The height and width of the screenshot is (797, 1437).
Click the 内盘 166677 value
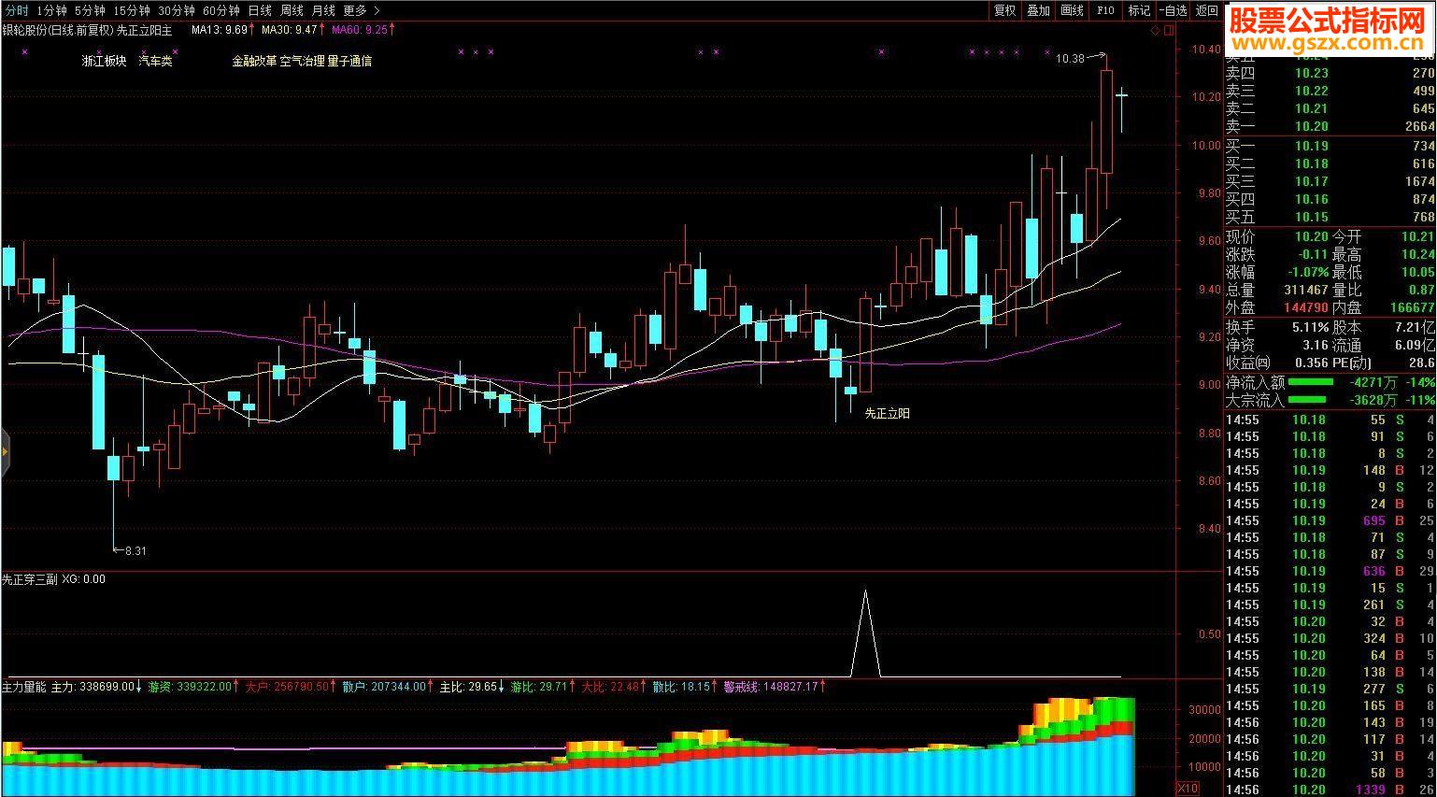pos(1412,307)
